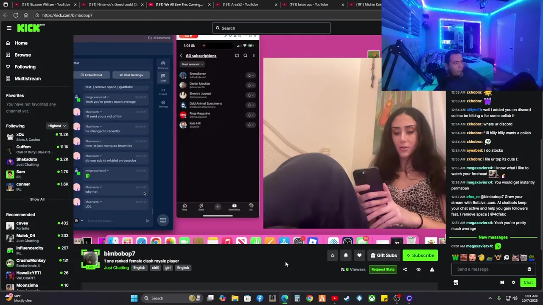Click browser back arrow
This screenshot has height=305, width=543.
tap(6, 15)
